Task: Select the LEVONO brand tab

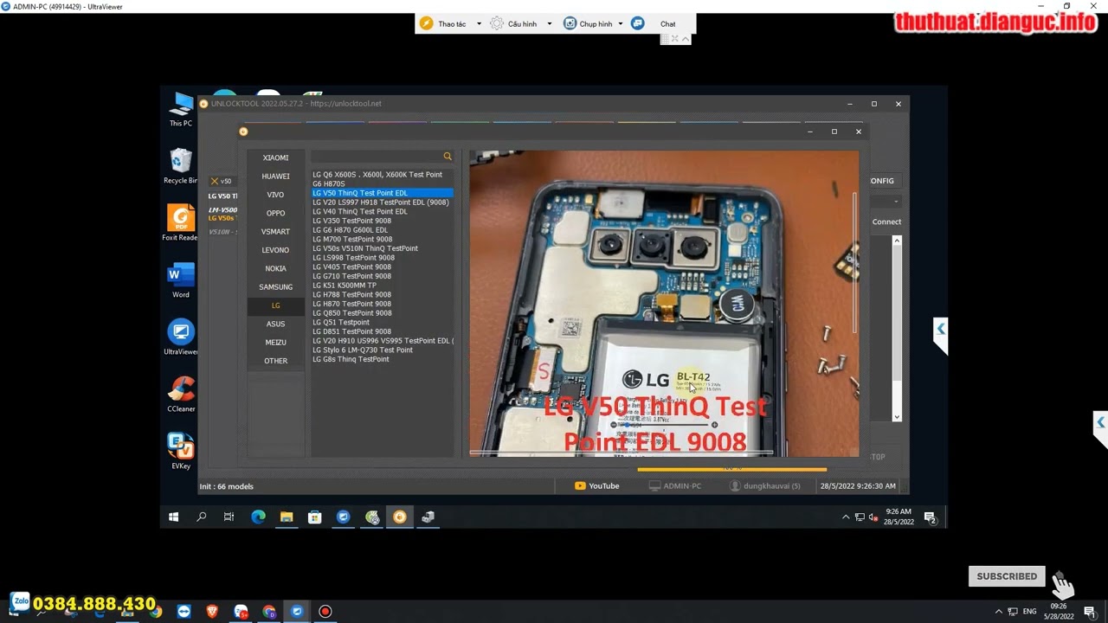Action: coord(275,250)
